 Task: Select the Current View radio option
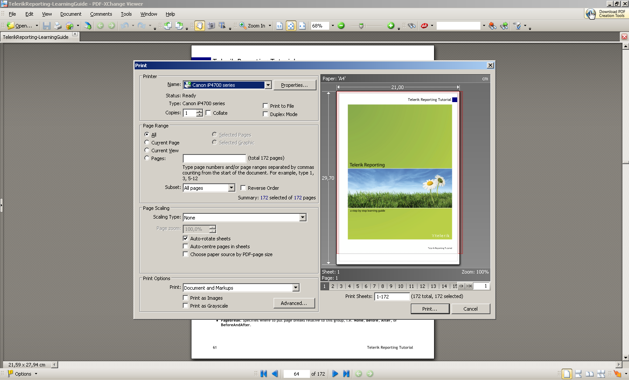coord(147,151)
